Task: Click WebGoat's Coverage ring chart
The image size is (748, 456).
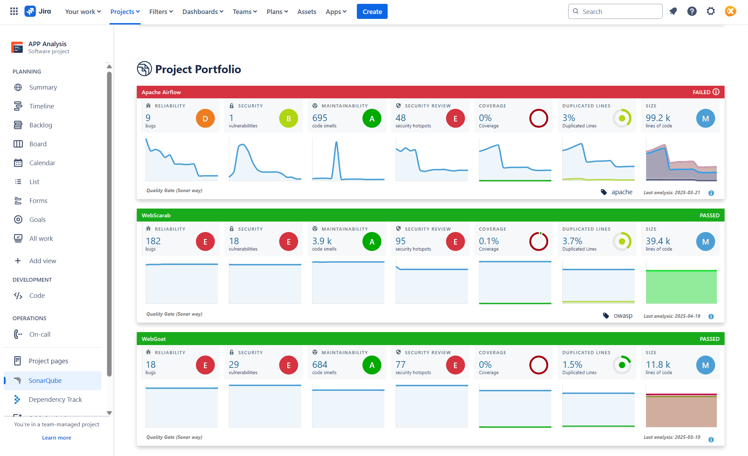Action: coord(538,365)
